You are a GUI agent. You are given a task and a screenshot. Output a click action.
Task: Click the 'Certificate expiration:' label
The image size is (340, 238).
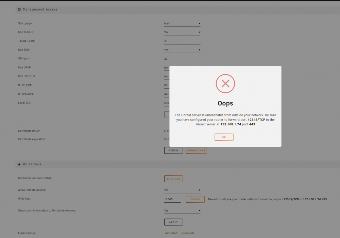pyautogui.click(x=32, y=139)
